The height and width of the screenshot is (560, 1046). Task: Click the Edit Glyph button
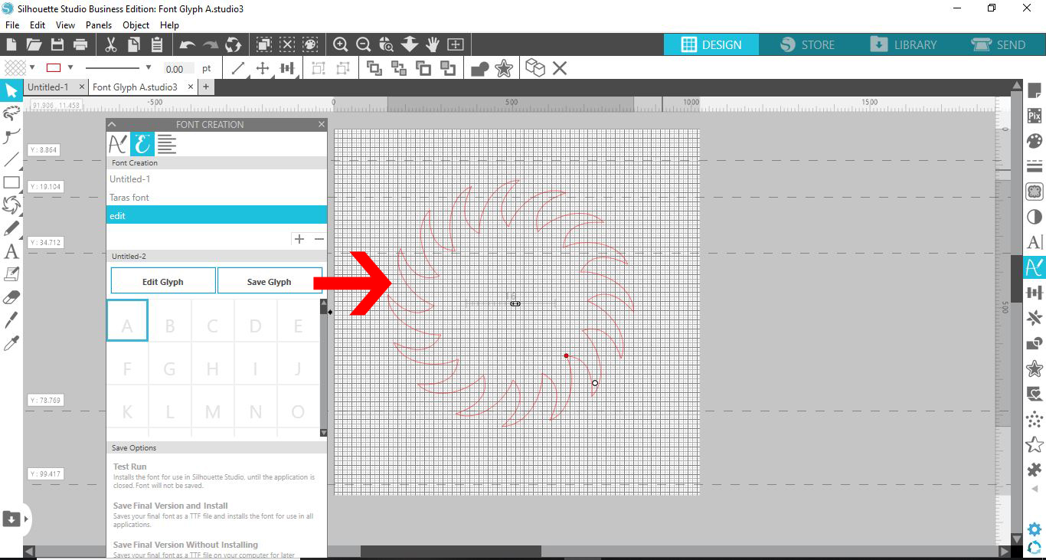pyautogui.click(x=162, y=281)
